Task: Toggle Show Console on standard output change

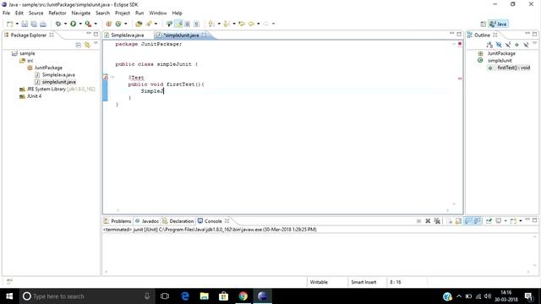Action: [468, 221]
